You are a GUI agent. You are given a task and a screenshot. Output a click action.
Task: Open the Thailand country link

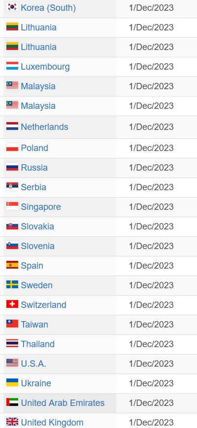(x=38, y=344)
